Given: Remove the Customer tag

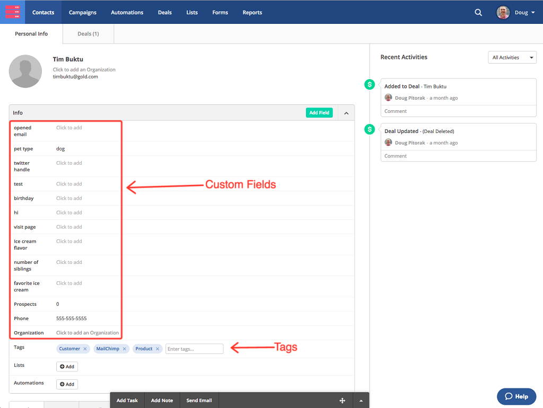Looking at the screenshot, I should point(85,349).
